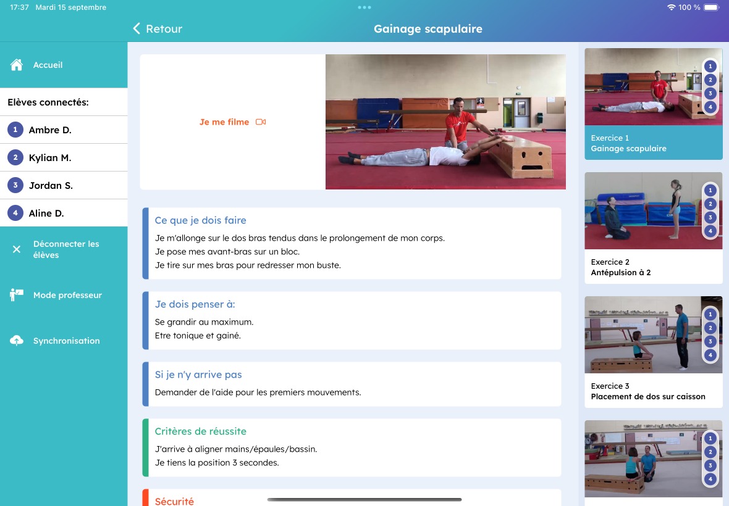
Task: Start Synchronisation
Action: click(x=64, y=340)
